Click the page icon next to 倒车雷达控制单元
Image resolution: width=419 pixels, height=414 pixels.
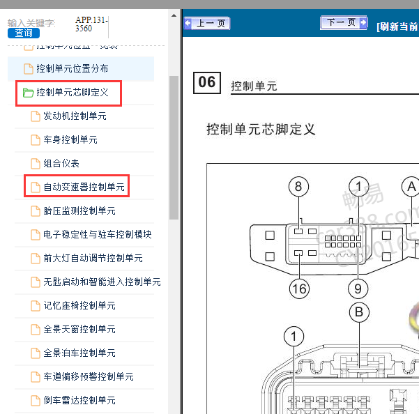point(36,400)
